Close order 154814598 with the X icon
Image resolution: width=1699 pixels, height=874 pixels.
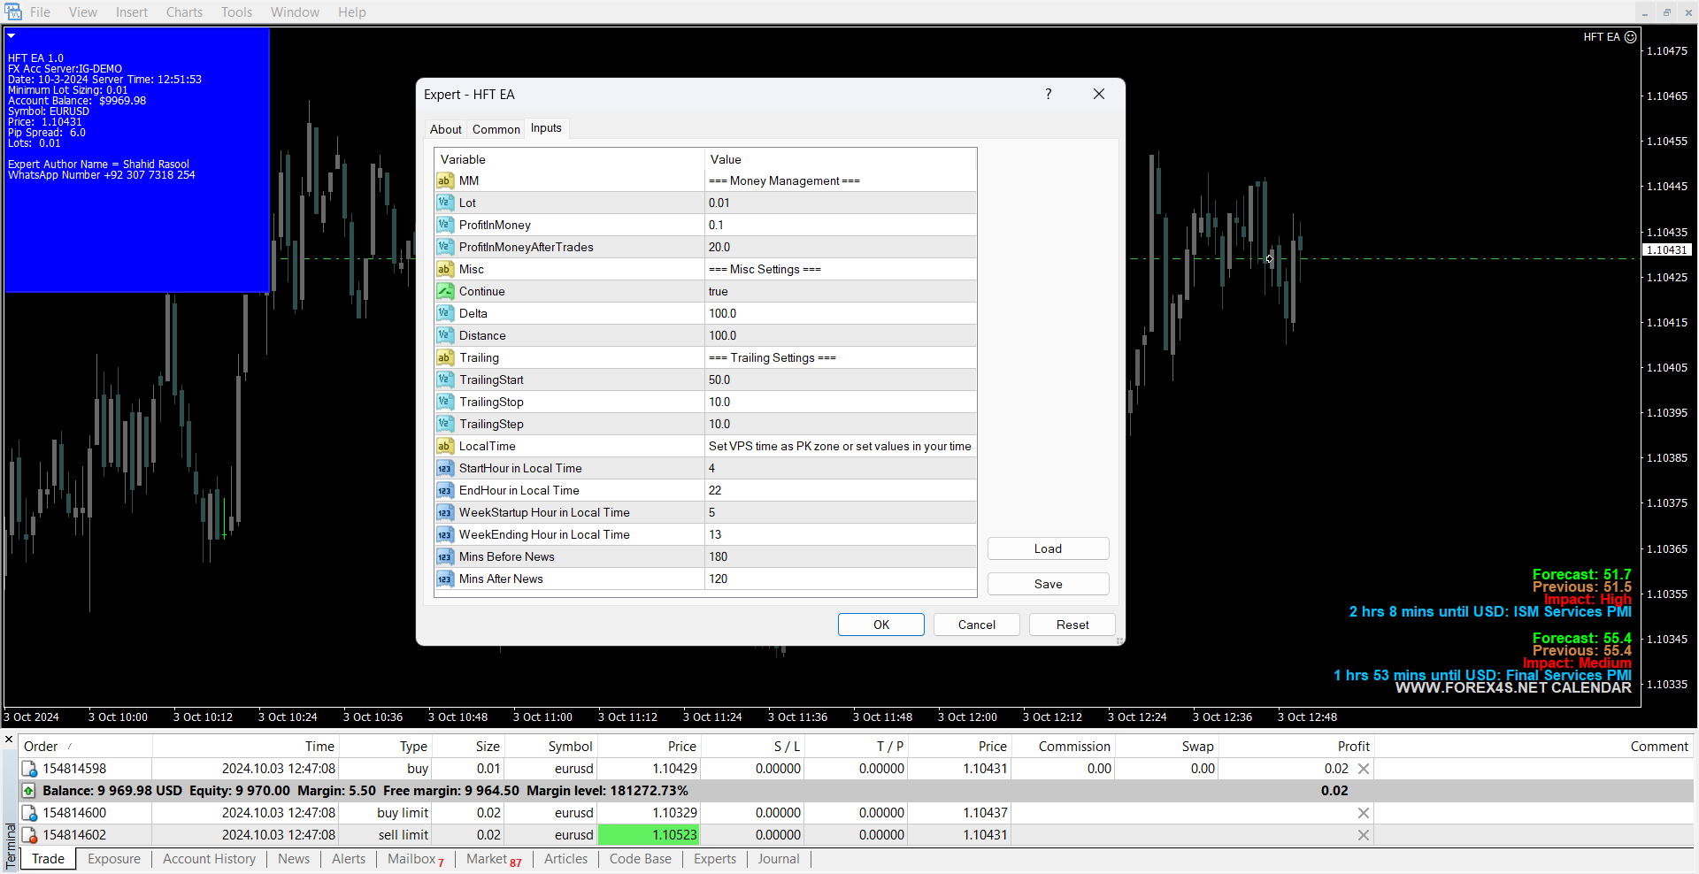pyautogui.click(x=1364, y=770)
